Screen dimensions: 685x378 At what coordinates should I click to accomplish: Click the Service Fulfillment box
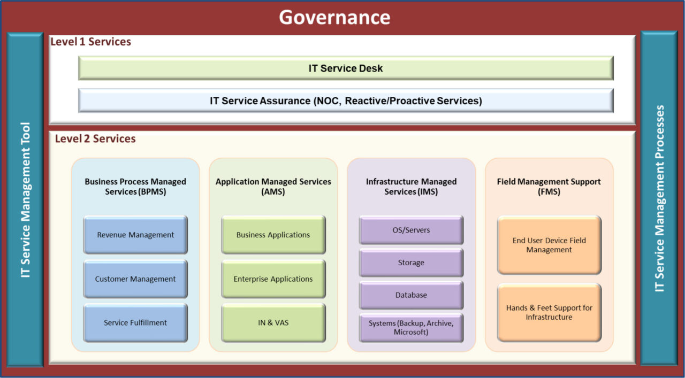point(135,322)
